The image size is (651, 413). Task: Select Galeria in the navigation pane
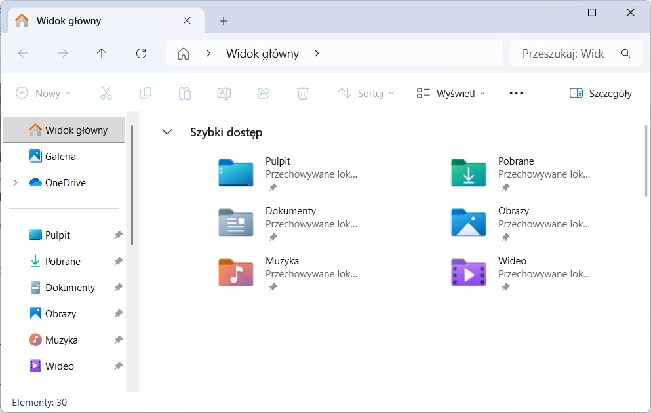[60, 157]
